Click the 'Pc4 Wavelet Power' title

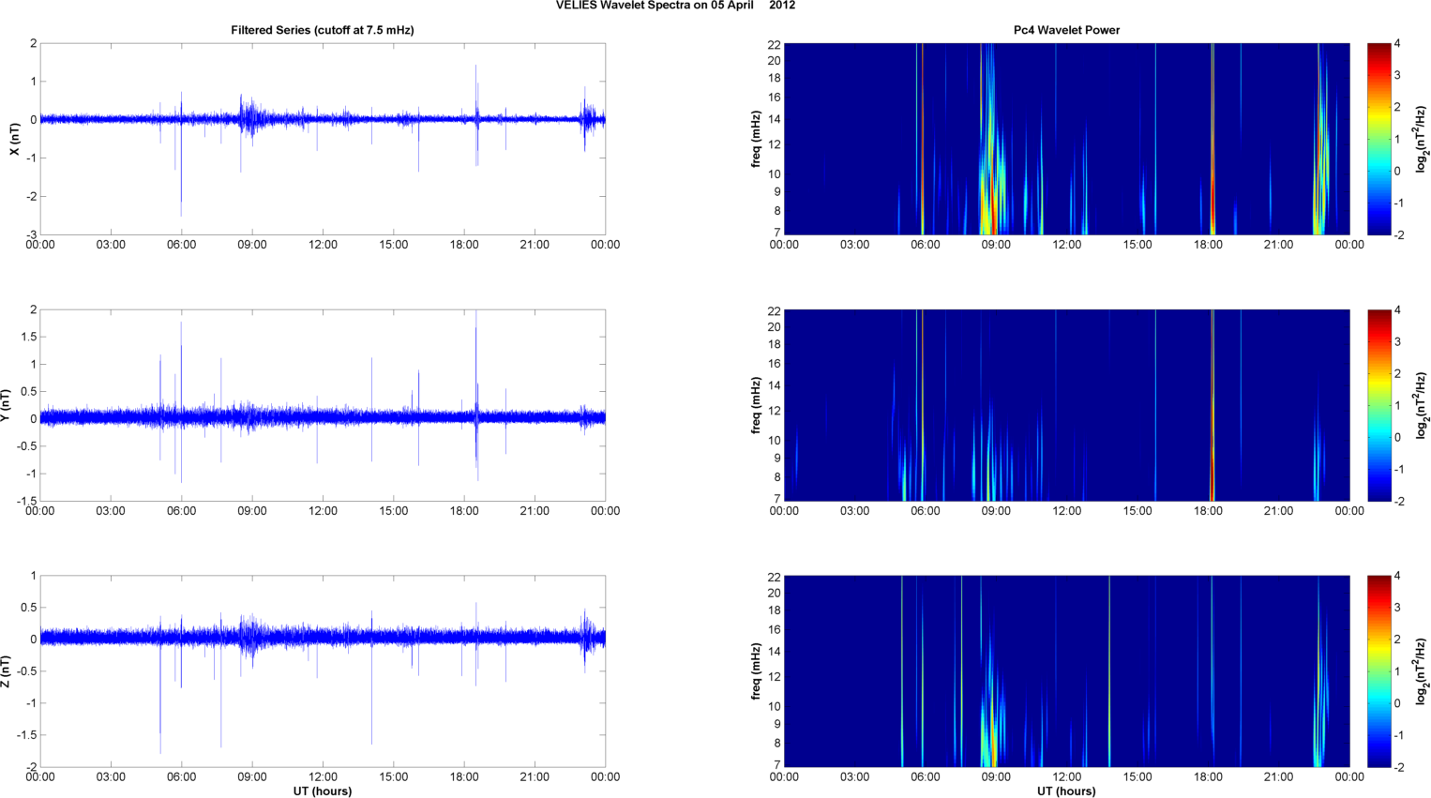pos(1066,30)
